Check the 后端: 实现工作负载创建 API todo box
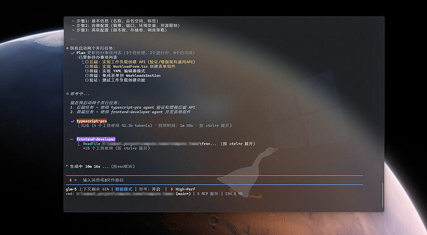 tap(87, 62)
